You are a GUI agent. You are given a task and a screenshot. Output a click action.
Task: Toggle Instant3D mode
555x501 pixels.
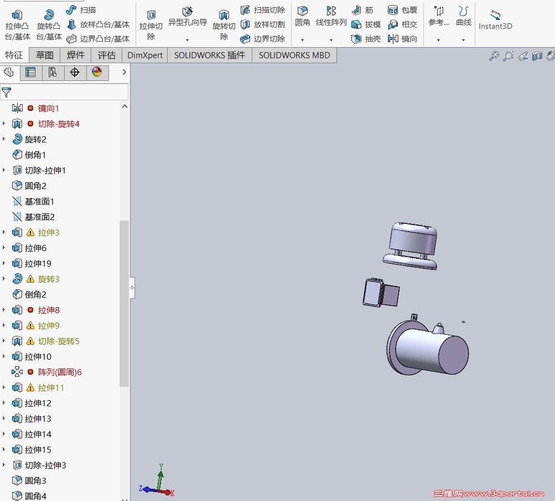click(495, 20)
